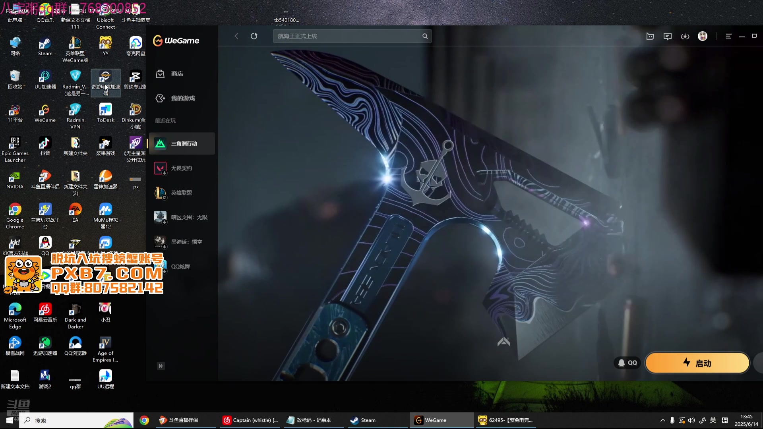This screenshot has height=429, width=763.
Task: Click the orange 启动 launch button
Action: 697,363
